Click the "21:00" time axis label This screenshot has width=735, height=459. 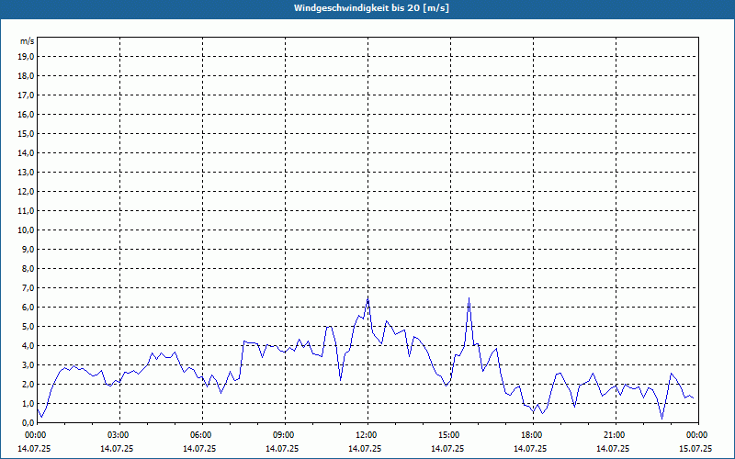pos(616,435)
